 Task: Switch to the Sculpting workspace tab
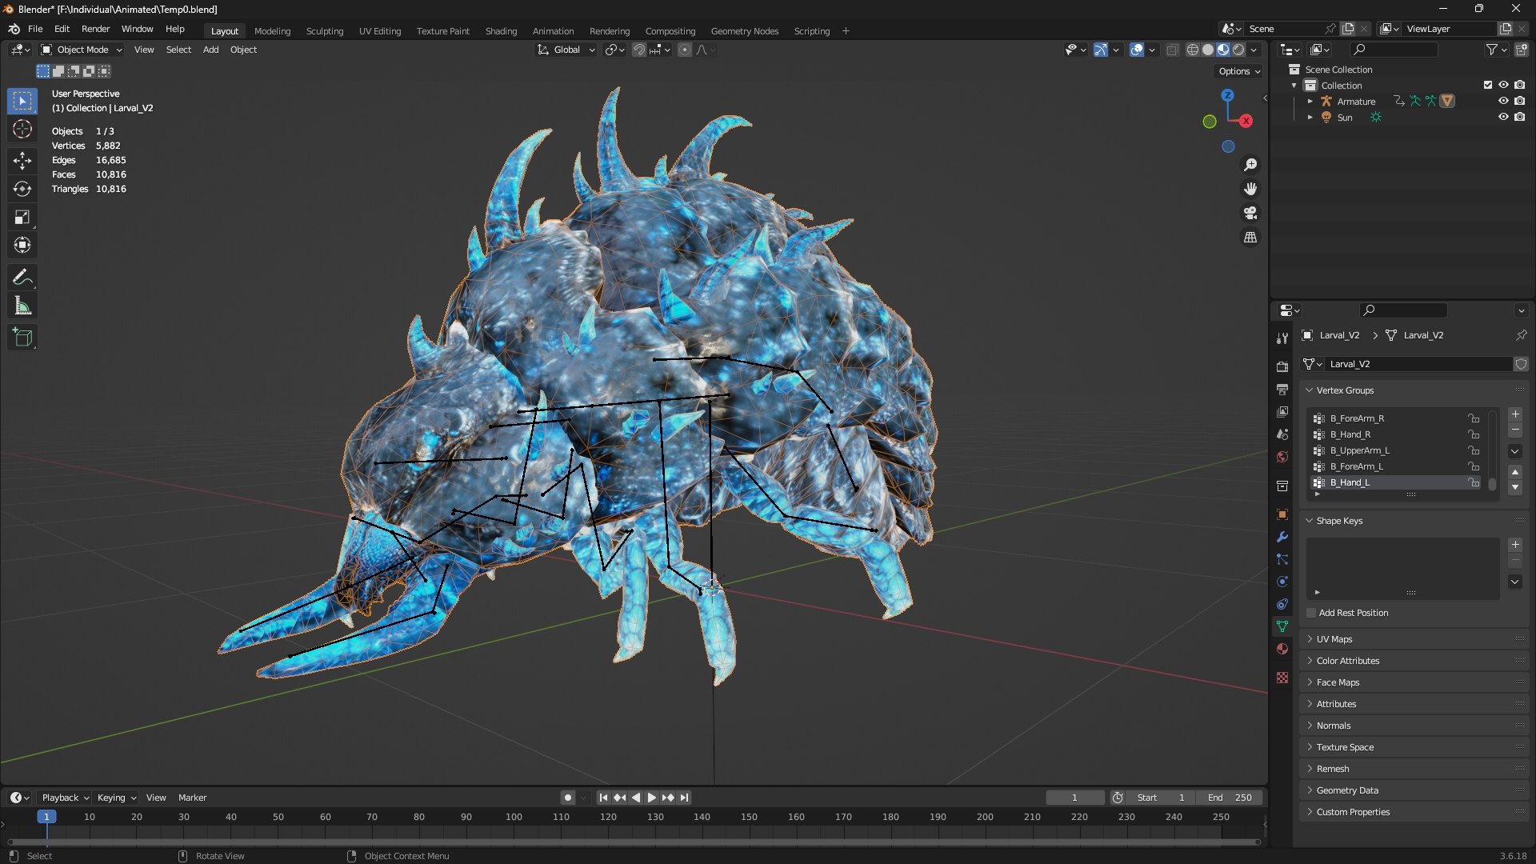(x=325, y=31)
